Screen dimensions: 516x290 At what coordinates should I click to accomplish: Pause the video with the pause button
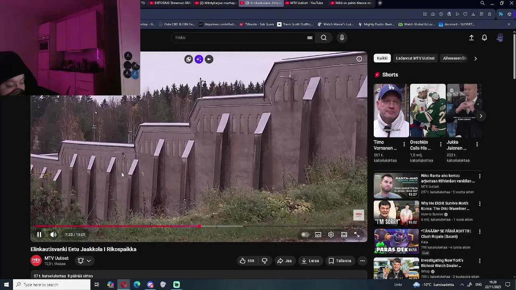tap(39, 234)
